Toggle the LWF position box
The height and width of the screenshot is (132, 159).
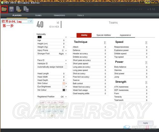coord(42,103)
